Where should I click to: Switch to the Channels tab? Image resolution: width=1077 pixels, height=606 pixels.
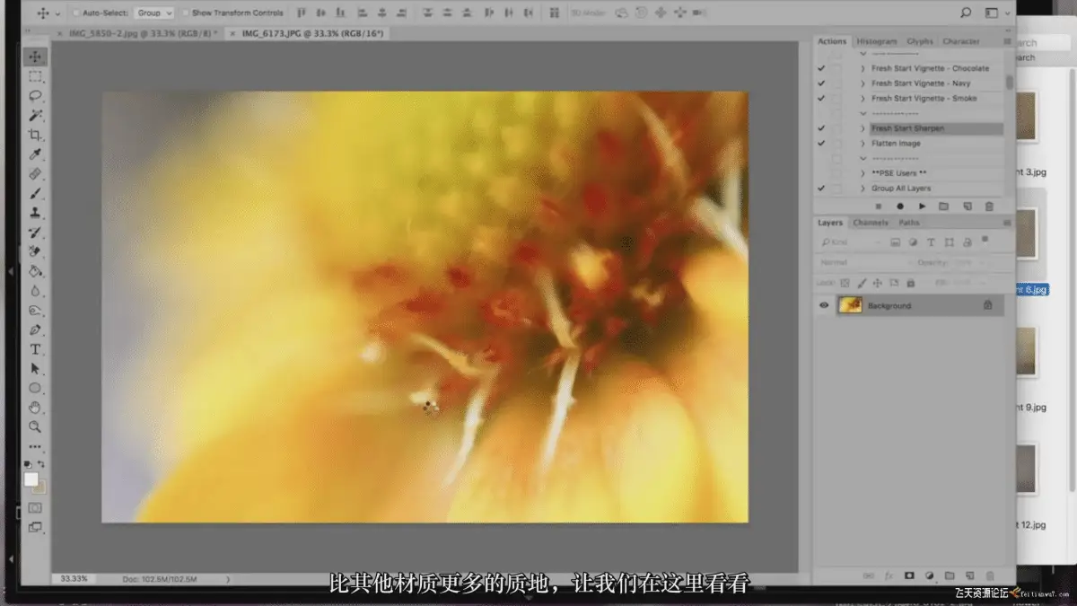(870, 223)
